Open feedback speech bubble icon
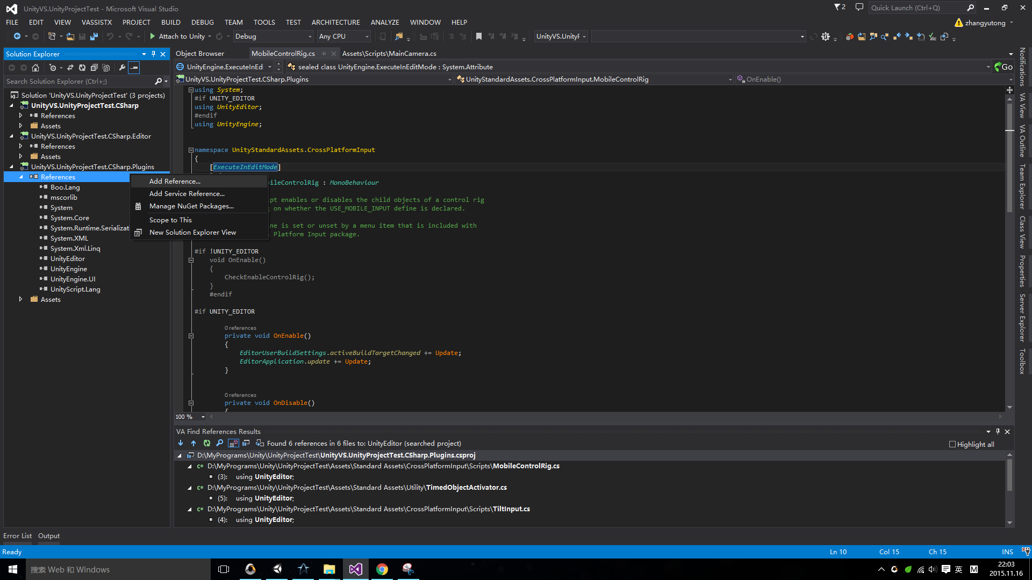Screen dimensions: 1032x580 click(859, 8)
